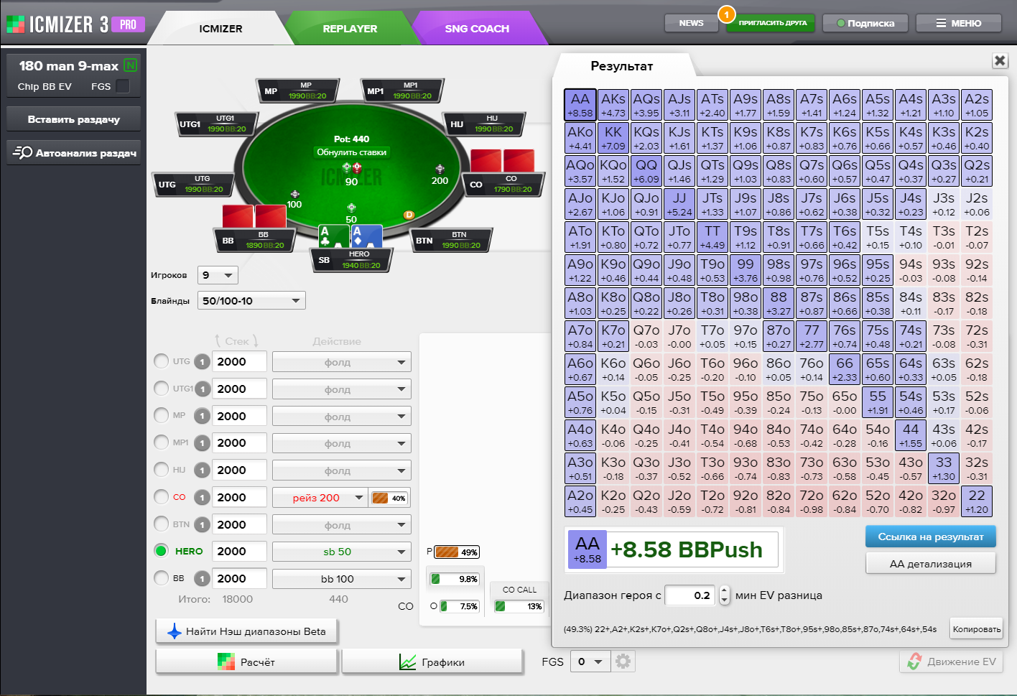Image resolution: width=1017 pixels, height=696 pixels.
Task: Click the CO CALL 13% range indicator
Action: (x=519, y=606)
